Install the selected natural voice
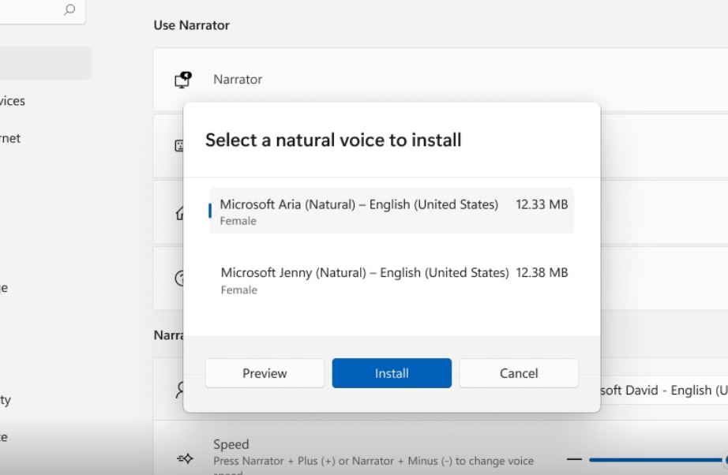 point(392,373)
